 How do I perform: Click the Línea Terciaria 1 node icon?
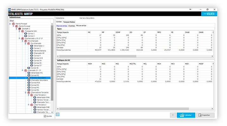[x=32, y=95]
